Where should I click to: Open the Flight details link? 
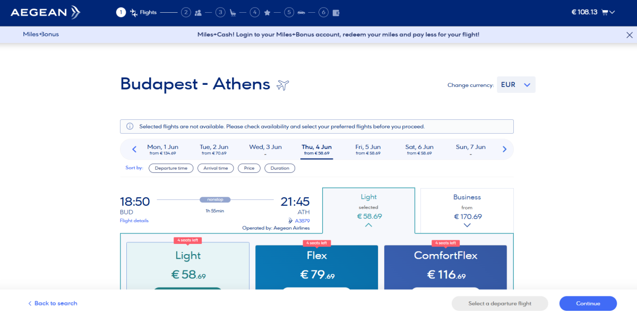point(134,221)
